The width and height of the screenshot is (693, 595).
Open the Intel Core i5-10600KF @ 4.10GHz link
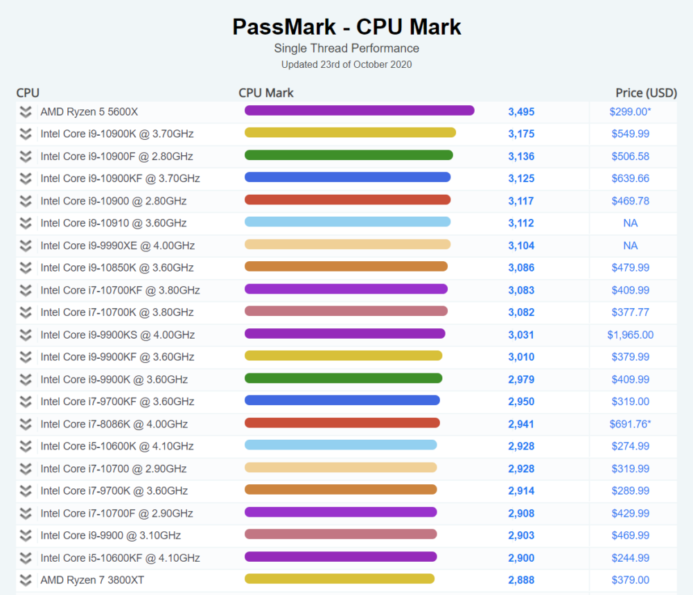[120, 558]
